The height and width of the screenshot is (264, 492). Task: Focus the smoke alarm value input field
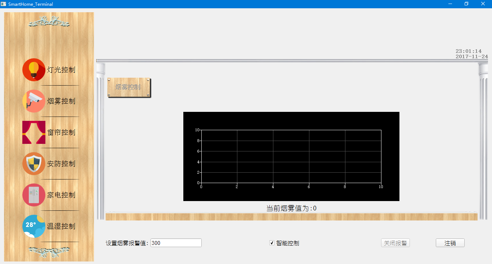point(176,243)
